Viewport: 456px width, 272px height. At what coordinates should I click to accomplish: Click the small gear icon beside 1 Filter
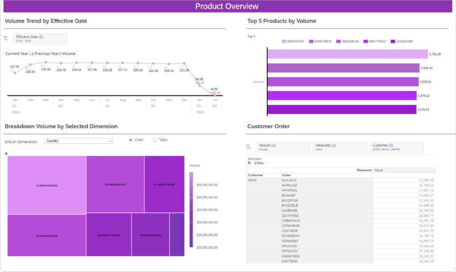coord(249,163)
